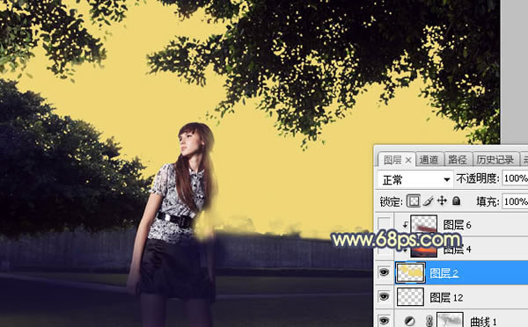Toggle visibility of 曲线 1 layer
The width and height of the screenshot is (528, 327).
pyautogui.click(x=384, y=320)
